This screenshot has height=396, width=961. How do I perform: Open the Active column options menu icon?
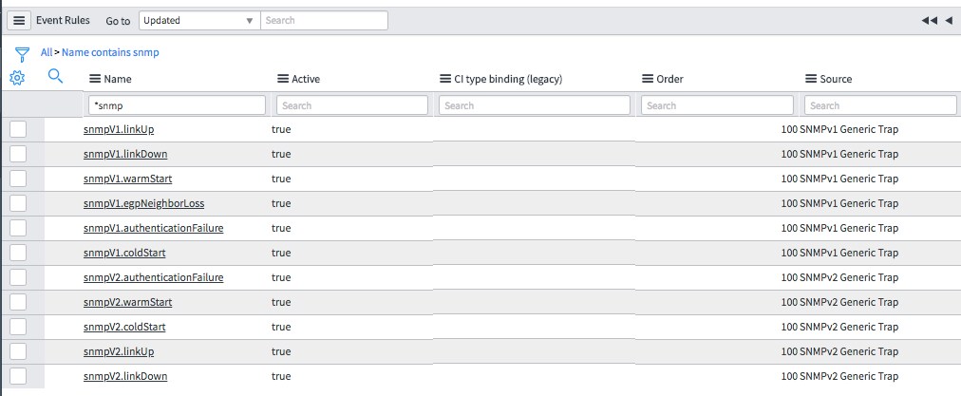tap(283, 79)
